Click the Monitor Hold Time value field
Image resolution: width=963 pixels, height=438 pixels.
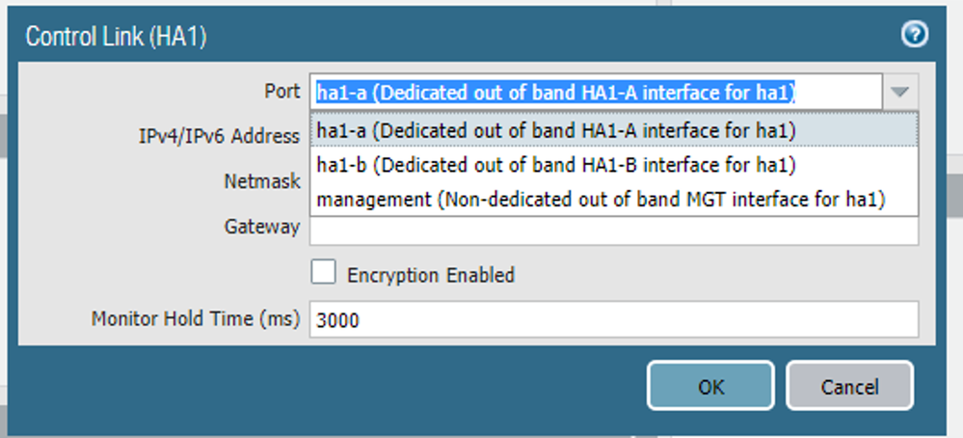(613, 319)
